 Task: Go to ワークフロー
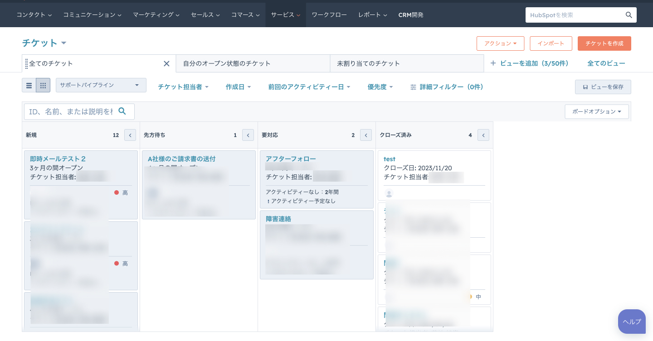point(329,15)
